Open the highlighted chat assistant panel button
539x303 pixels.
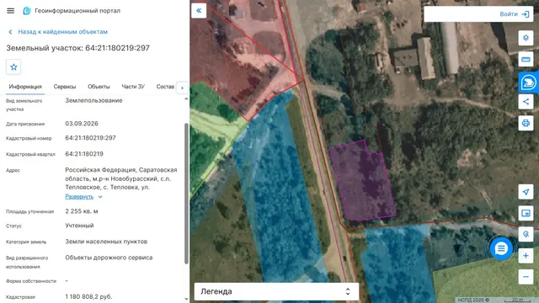point(528,82)
